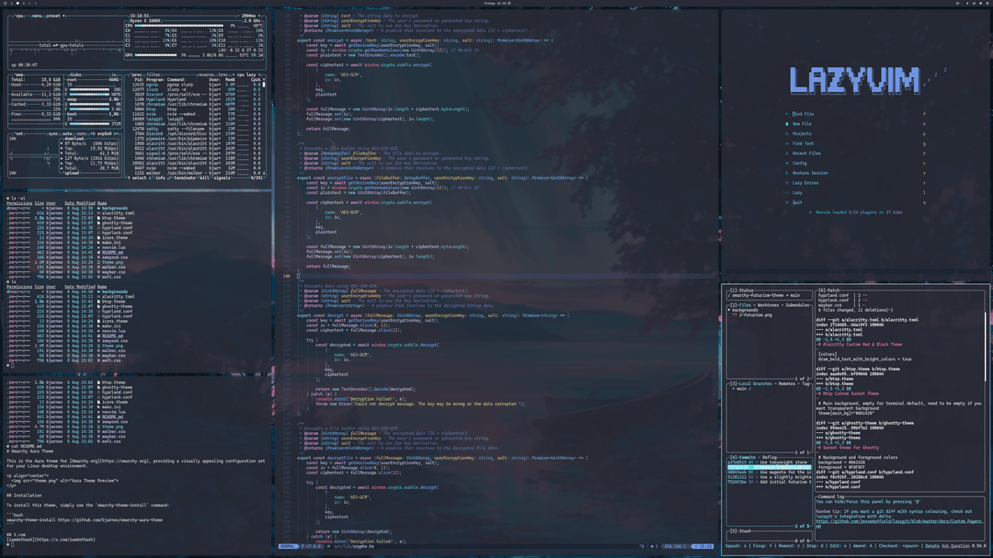Click the GPU usage bar in btop
Screen dimensions: 993x558
156,55
